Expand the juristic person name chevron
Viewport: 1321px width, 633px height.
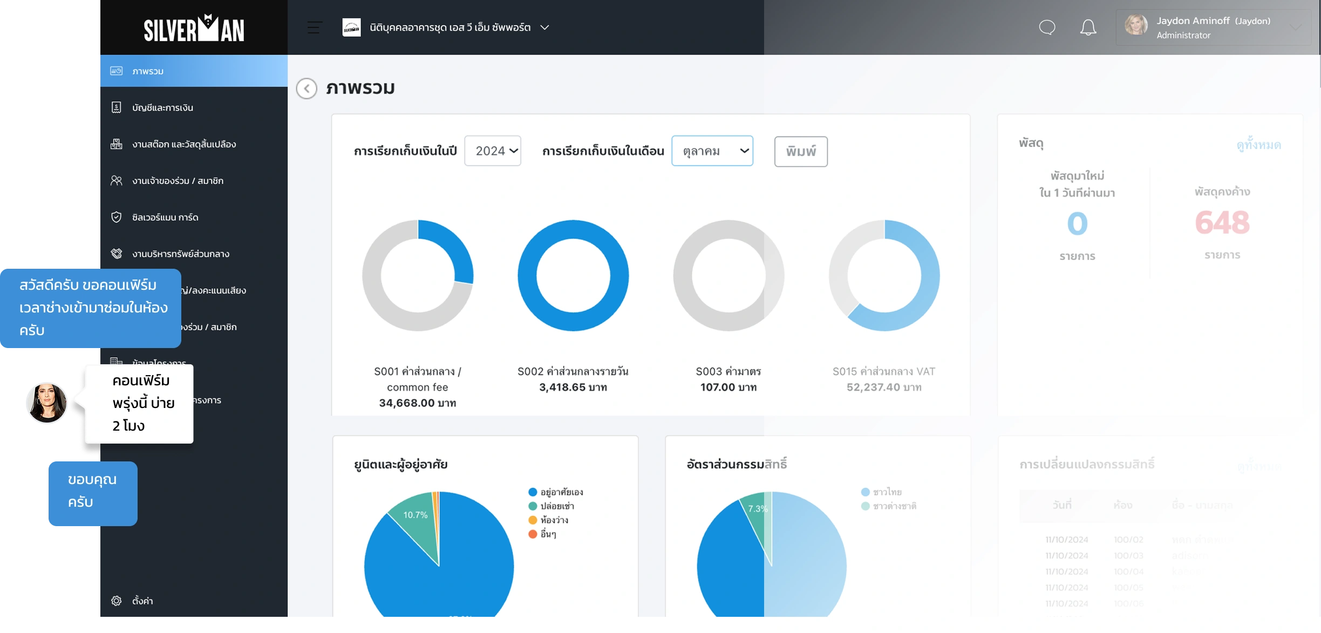[x=544, y=28]
